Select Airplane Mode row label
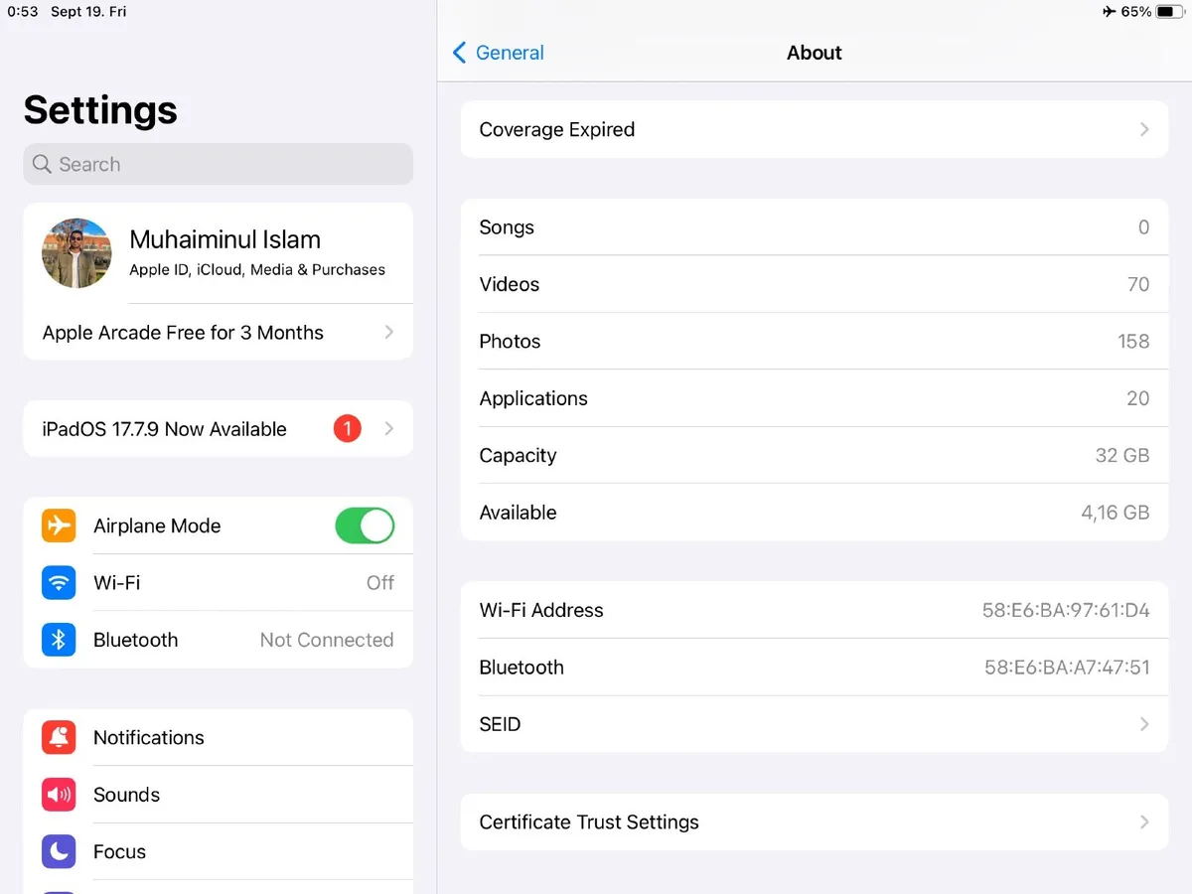The height and width of the screenshot is (894, 1192). [x=157, y=525]
